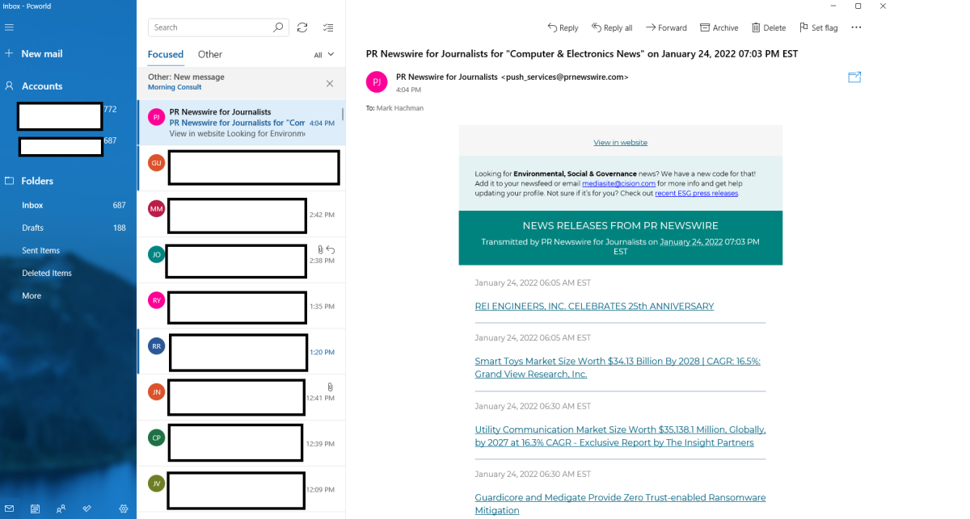Image resolution: width=970 pixels, height=519 pixels.
Task: Click the MM avatar in message list
Action: point(156,208)
